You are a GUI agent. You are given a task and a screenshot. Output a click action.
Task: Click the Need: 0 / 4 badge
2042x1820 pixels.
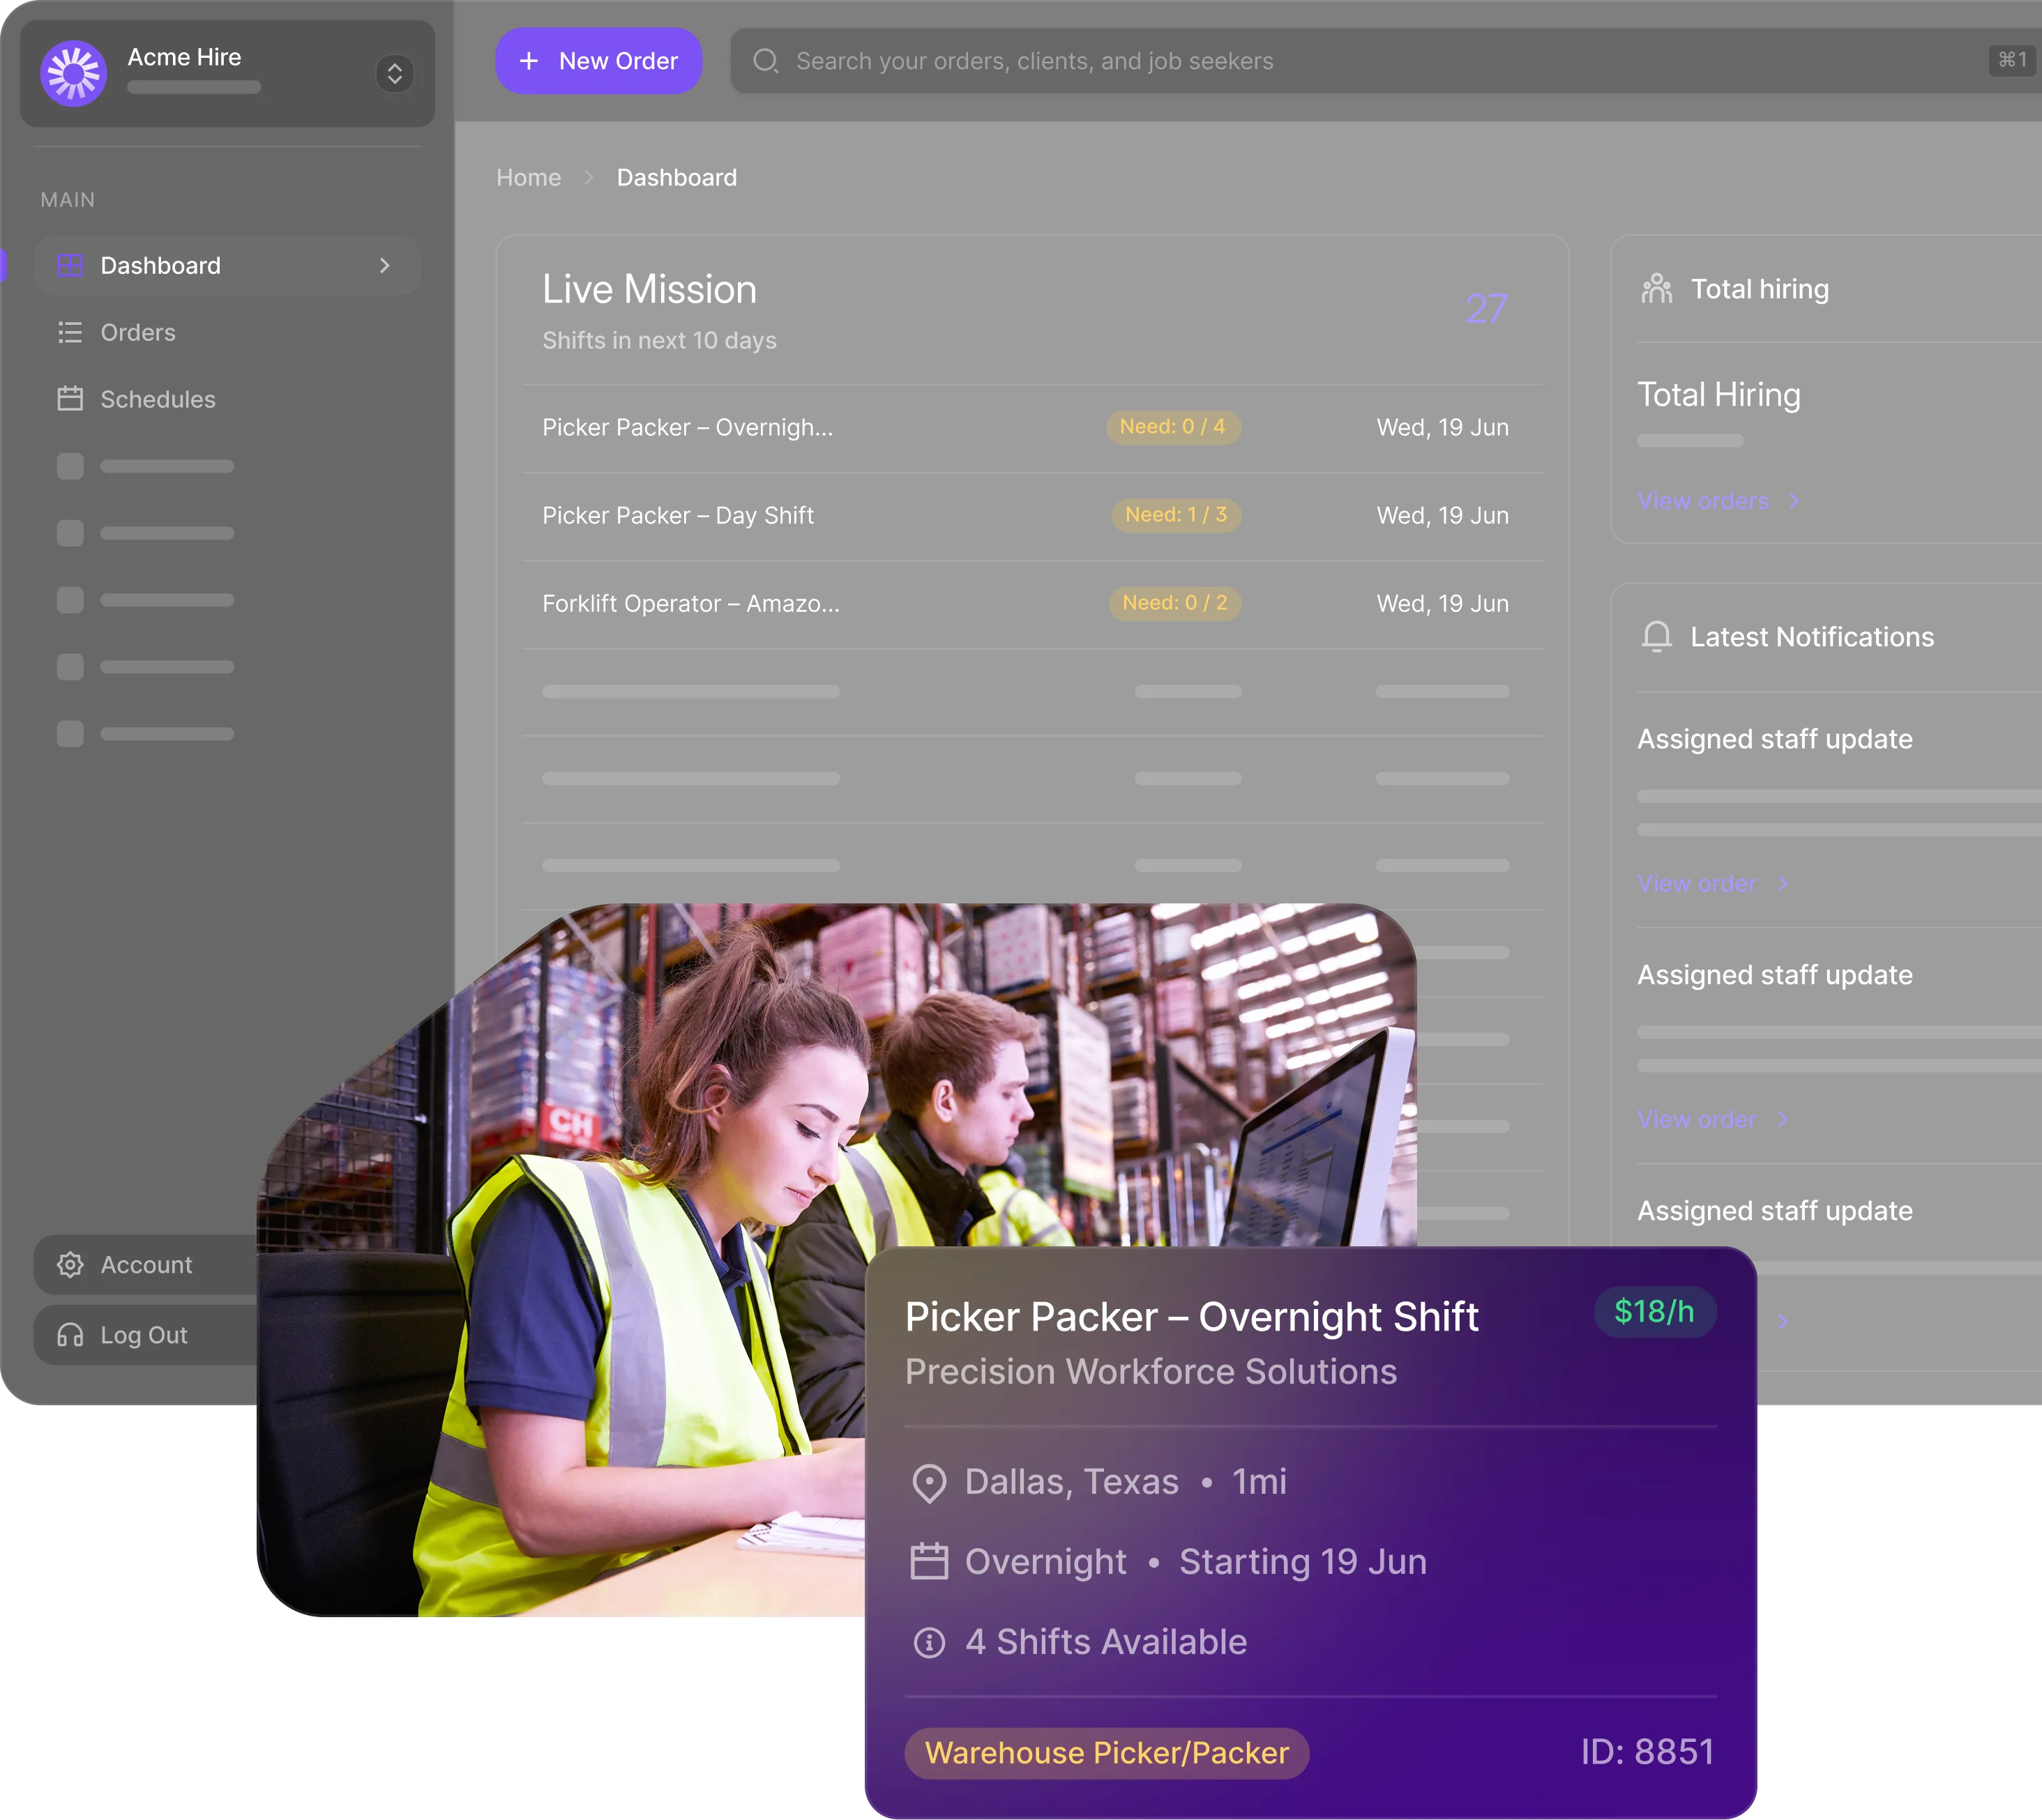tap(1172, 427)
